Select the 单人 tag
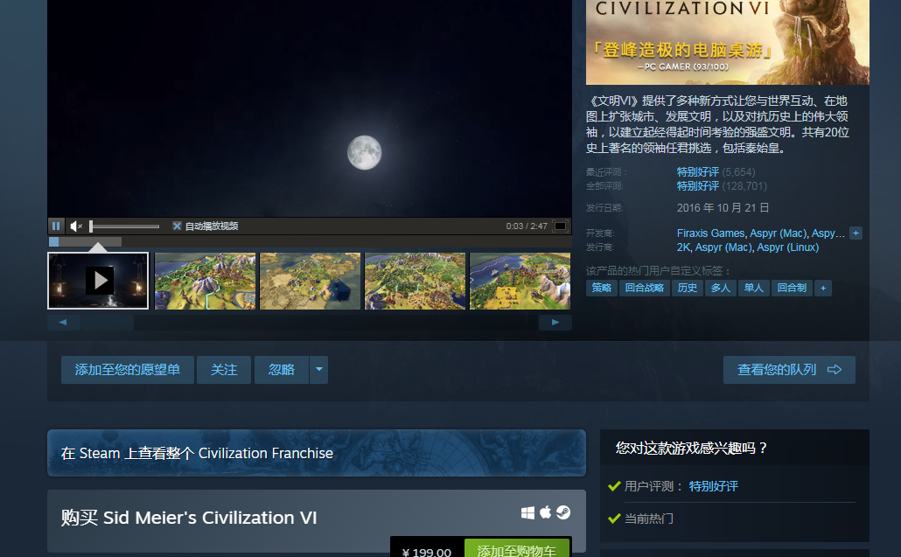 click(x=754, y=288)
